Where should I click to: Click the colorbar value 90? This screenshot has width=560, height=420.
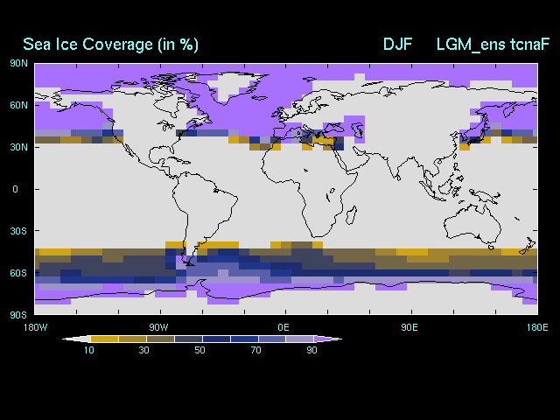[x=311, y=350]
